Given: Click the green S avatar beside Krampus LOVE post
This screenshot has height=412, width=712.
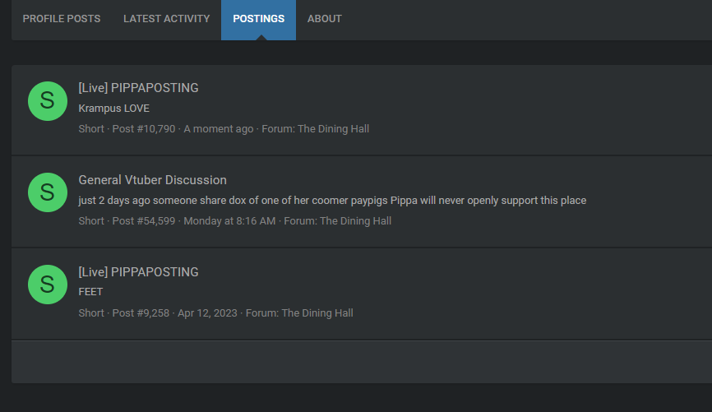Looking at the screenshot, I should point(48,101).
